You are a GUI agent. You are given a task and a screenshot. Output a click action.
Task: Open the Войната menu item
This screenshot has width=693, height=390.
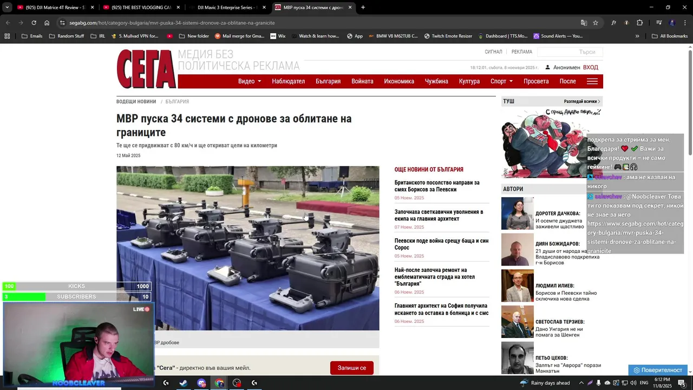(362, 81)
